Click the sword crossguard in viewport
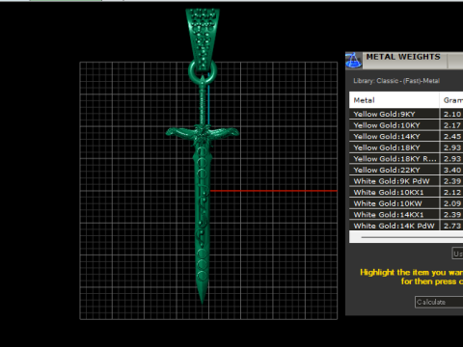The width and height of the screenshot is (463, 347). (x=203, y=133)
